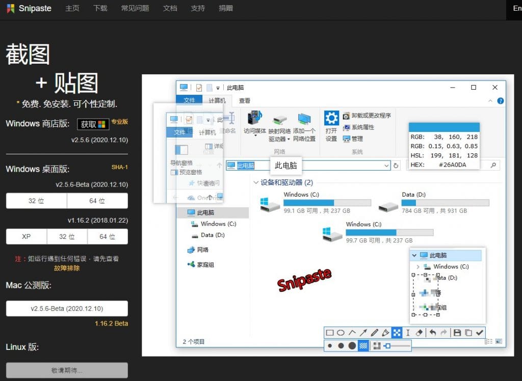Screen dimensions: 522x381
Task: Open the 访问媒体 ribbon icon
Action: 255,118
